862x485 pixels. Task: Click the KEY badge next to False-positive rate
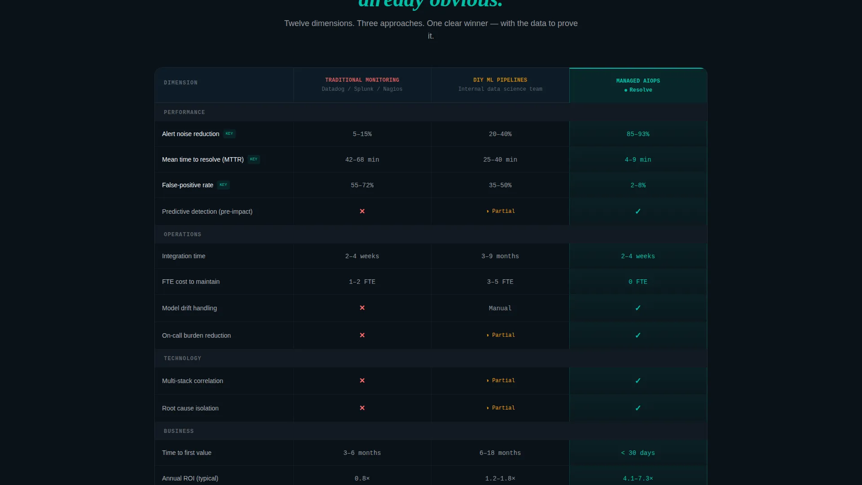coord(223,185)
